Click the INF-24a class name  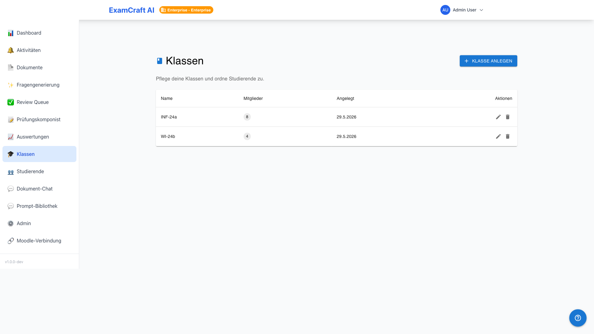(169, 117)
